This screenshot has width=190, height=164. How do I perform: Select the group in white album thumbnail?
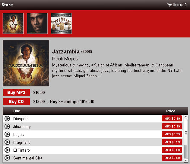62,24
